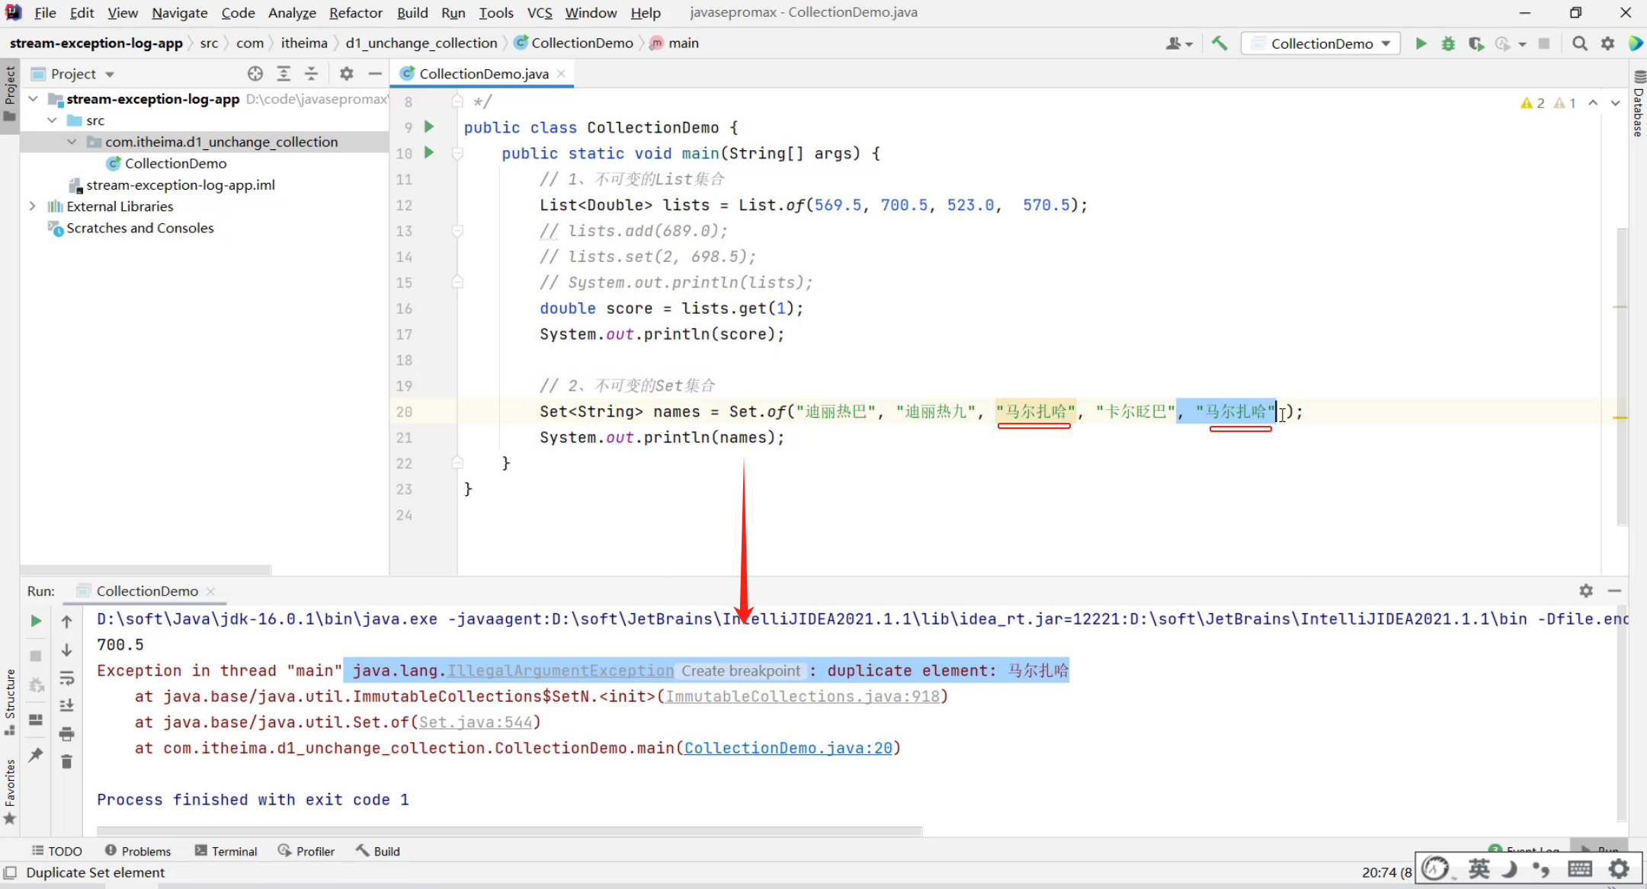Image resolution: width=1647 pixels, height=889 pixels.
Task: Select CollectionDemo class in Project tree
Action: tap(175, 163)
